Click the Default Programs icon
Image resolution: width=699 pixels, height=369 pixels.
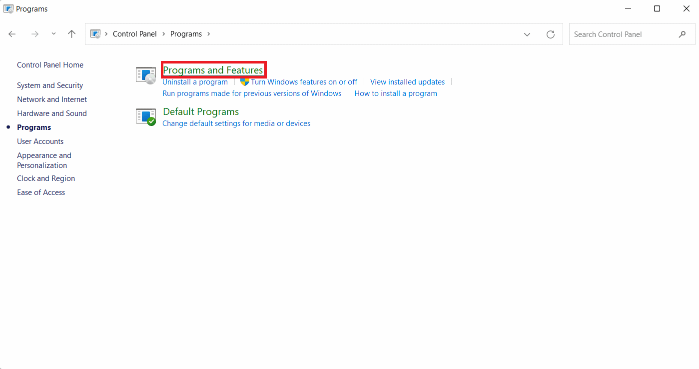point(146,117)
